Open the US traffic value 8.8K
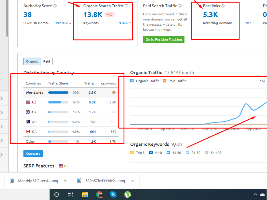 pos(92,102)
